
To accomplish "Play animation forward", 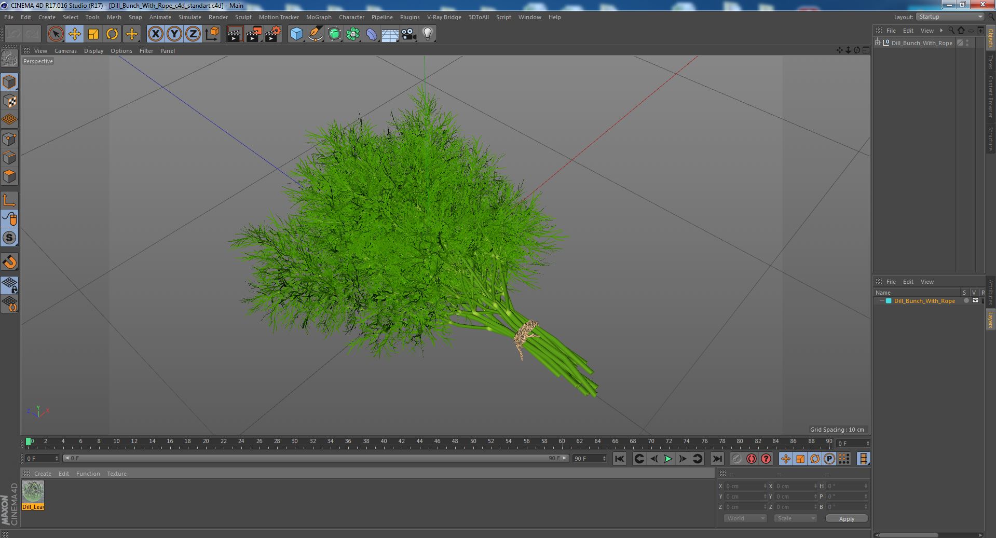I will (668, 459).
